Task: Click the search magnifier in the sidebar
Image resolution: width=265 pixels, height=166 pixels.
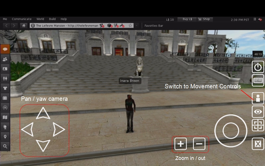Action: pos(5,146)
